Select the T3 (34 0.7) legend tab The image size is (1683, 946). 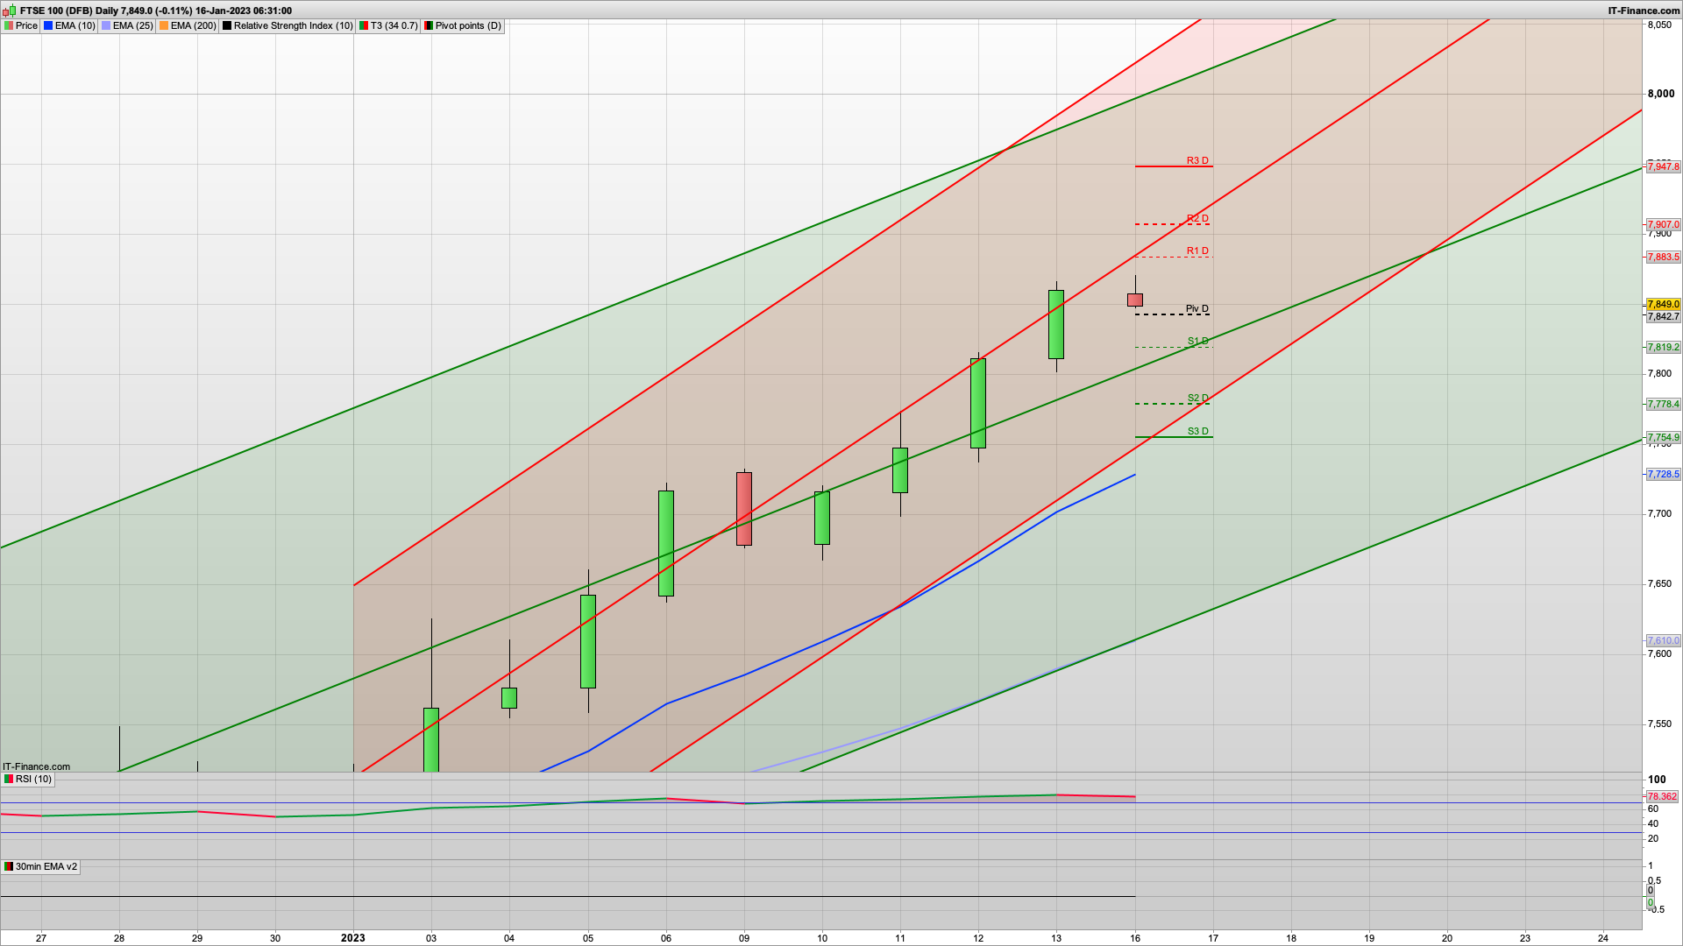393,25
